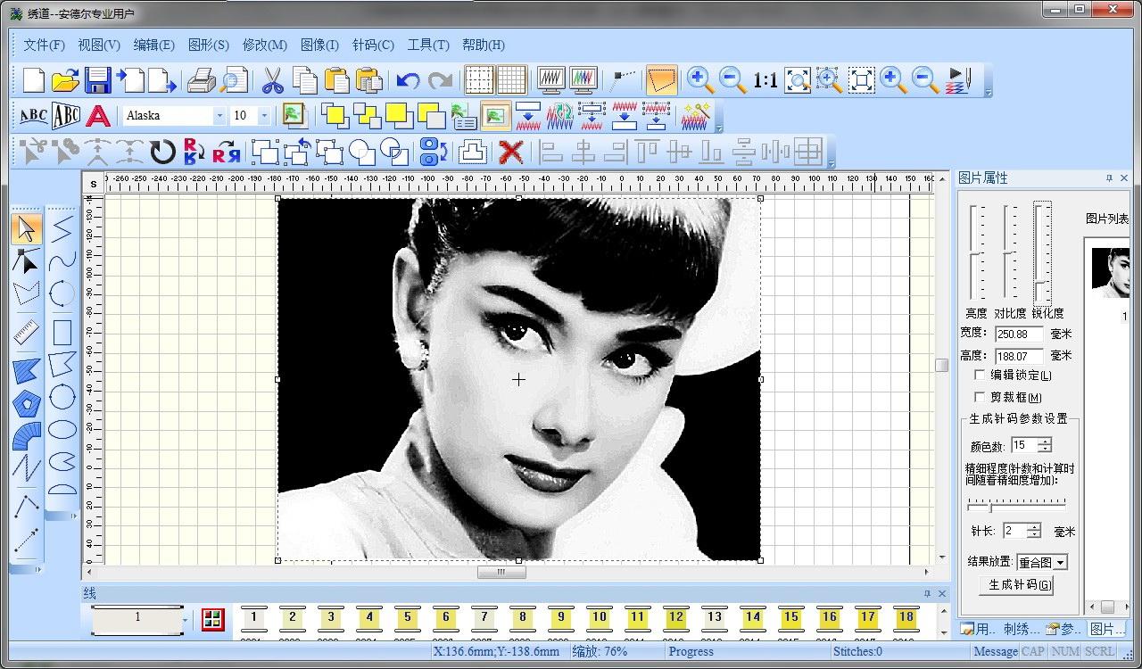Viewport: 1142px width, 669px height.
Task: Click the red X delete icon
Action: click(x=510, y=152)
